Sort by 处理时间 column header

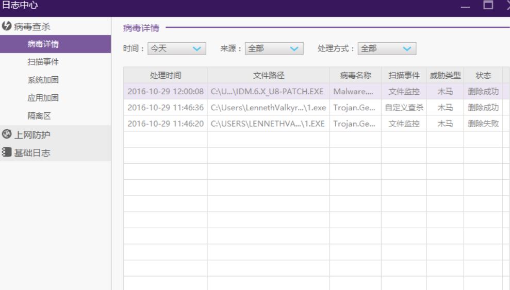pyautogui.click(x=165, y=75)
